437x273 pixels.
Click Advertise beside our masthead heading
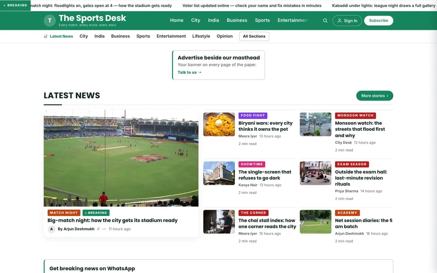tap(219, 58)
